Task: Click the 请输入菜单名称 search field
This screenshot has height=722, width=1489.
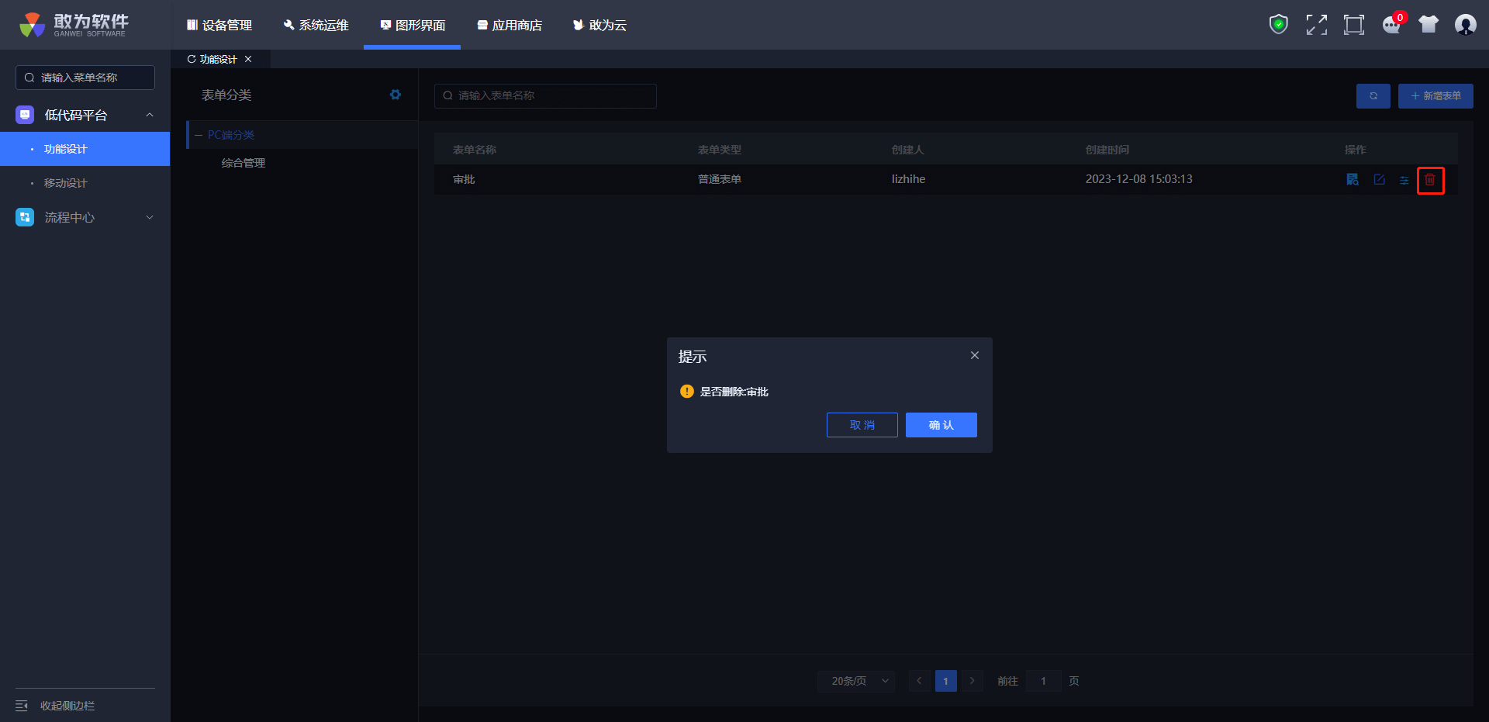Action: click(x=85, y=78)
